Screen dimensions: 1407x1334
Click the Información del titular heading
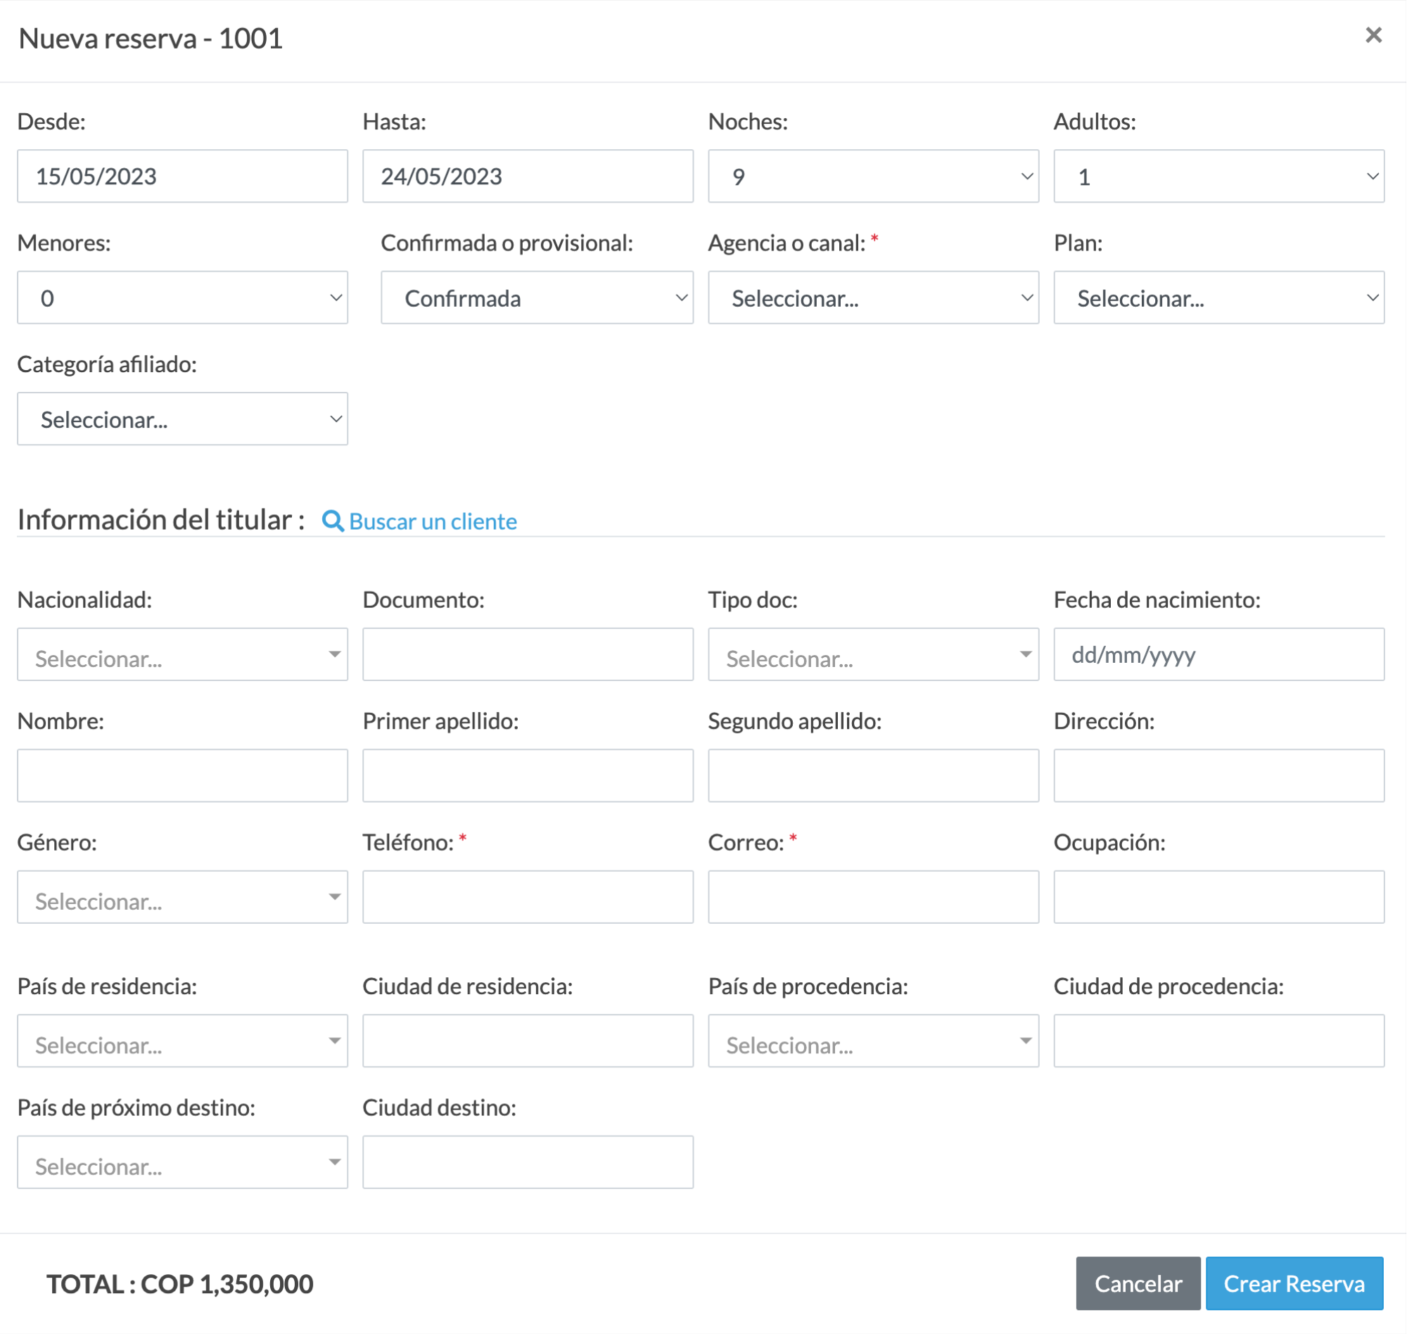(160, 520)
